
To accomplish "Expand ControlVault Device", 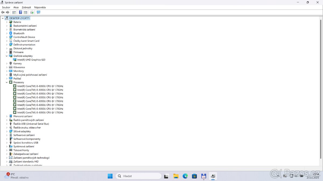I will pyautogui.click(x=7, y=37).
